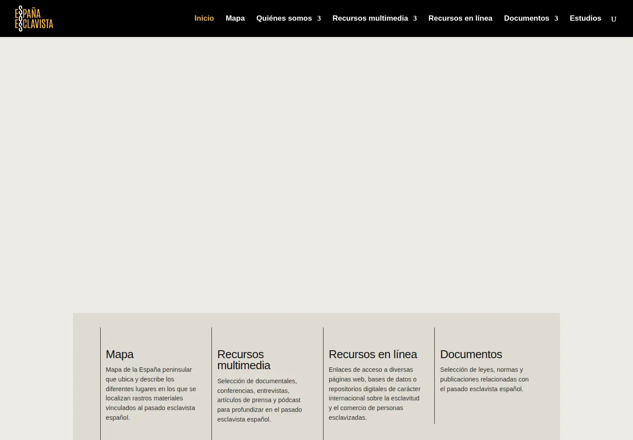The width and height of the screenshot is (633, 440).
Task: Open the search icon in the header
Action: click(614, 18)
